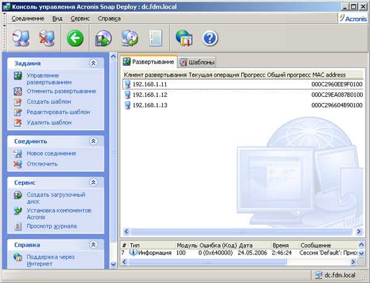Click computer icon of client 192.168.1.13
The height and width of the screenshot is (283, 370).
128,105
